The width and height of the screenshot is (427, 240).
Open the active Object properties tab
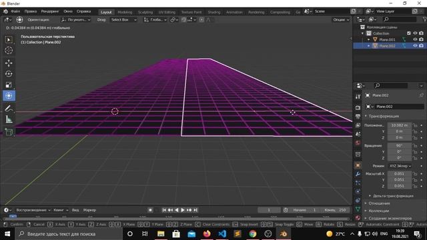pyautogui.click(x=358, y=165)
